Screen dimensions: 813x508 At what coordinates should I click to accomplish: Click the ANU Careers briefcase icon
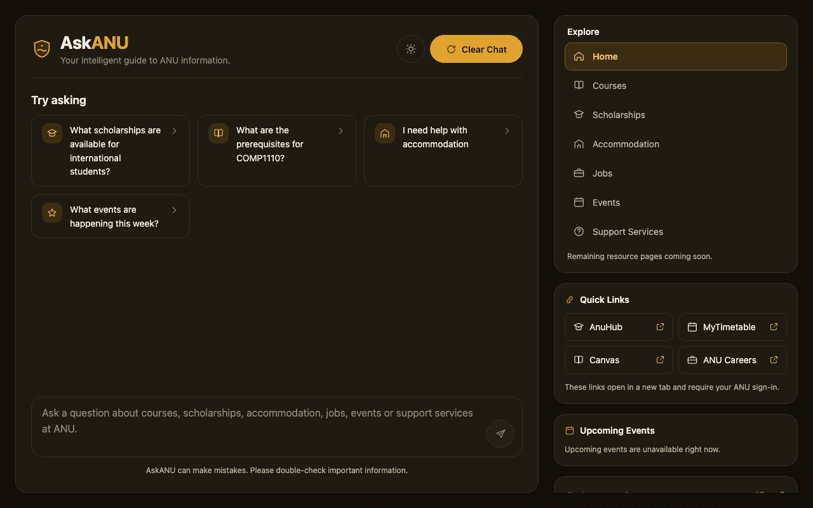[692, 359]
